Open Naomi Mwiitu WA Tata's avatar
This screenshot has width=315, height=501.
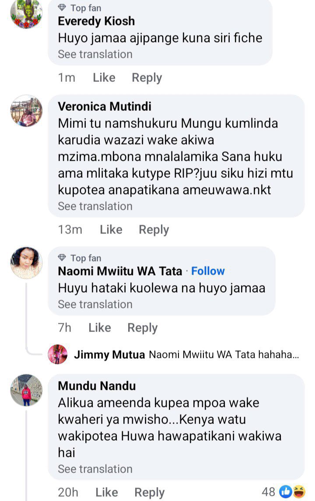coord(26,263)
